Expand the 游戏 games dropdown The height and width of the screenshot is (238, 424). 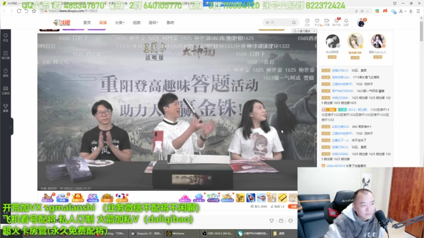[153, 23]
